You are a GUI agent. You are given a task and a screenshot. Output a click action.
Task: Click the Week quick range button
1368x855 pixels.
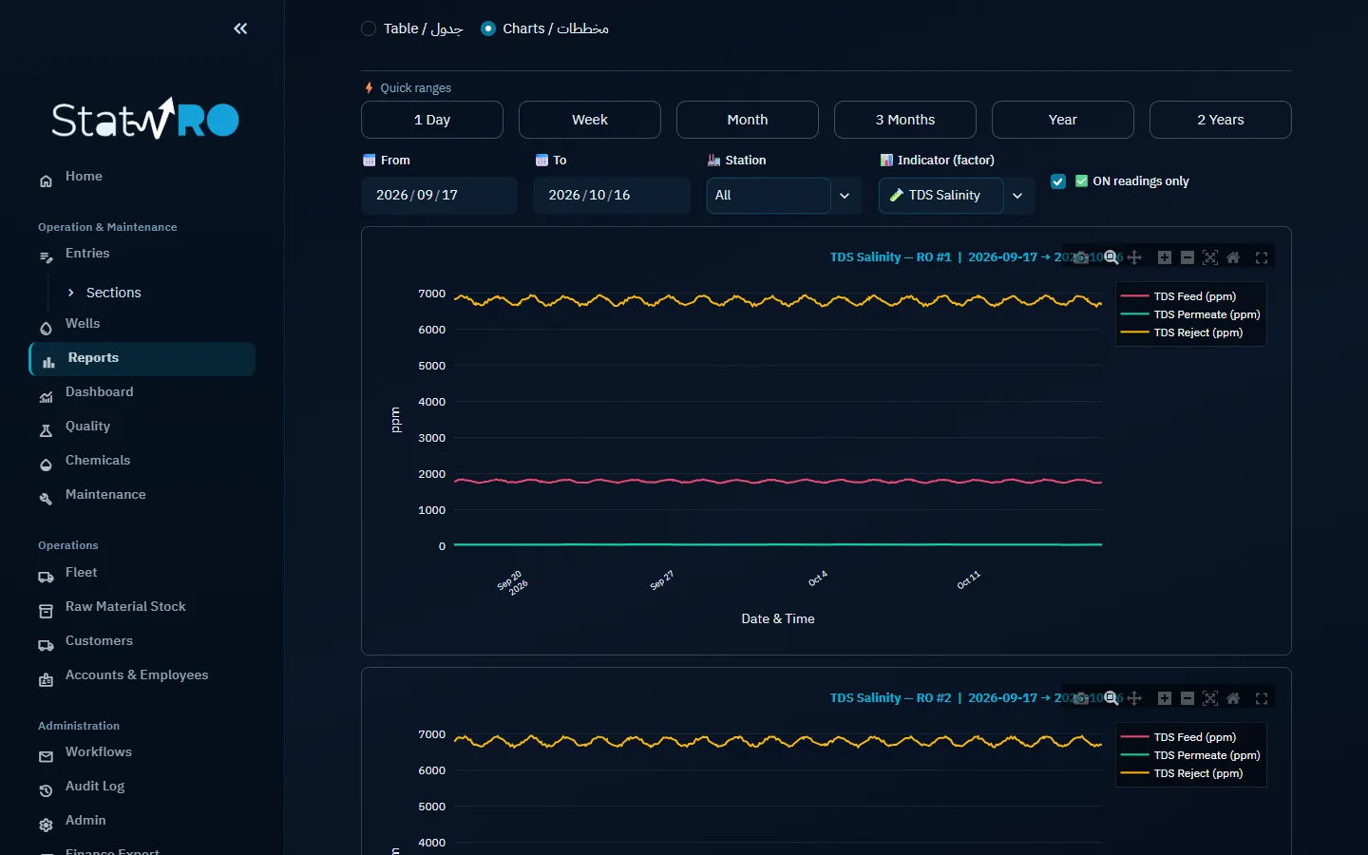click(x=590, y=120)
